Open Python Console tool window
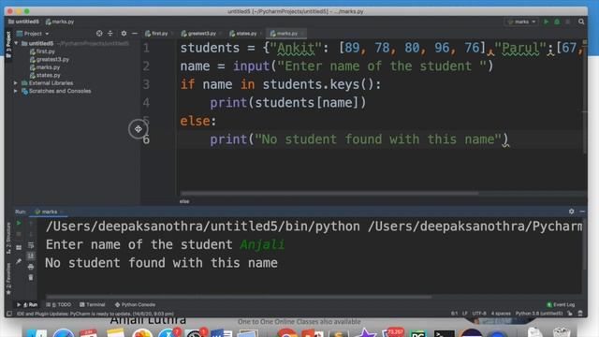 tap(135, 304)
